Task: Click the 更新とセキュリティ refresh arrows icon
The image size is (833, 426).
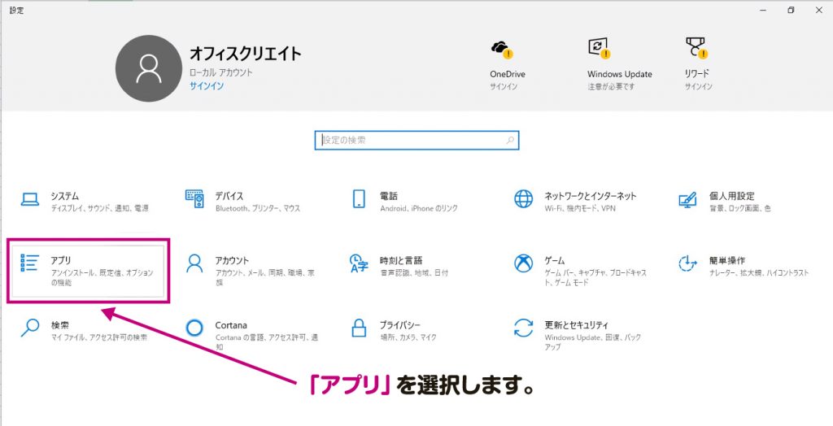Action: [523, 328]
